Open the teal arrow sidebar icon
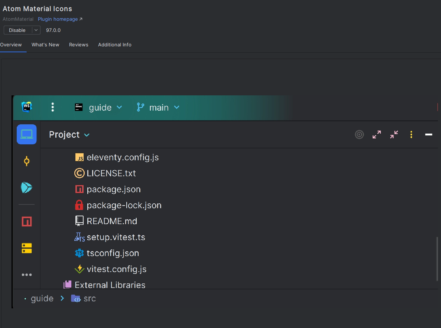 tap(27, 188)
